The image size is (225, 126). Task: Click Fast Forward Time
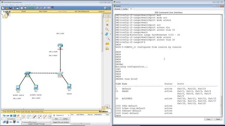37,112
